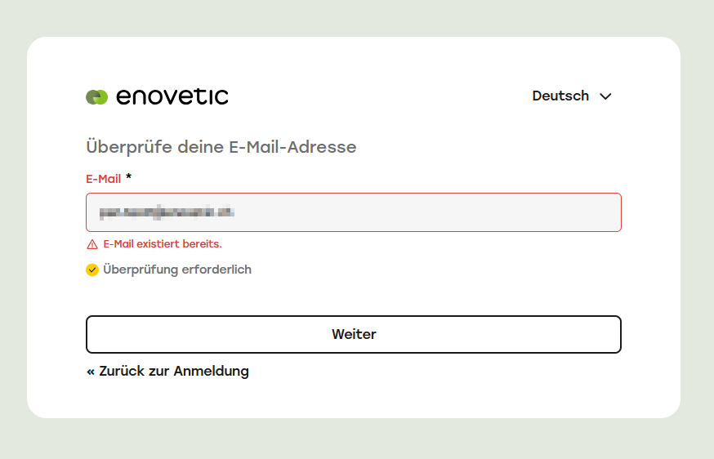This screenshot has height=459, width=714.
Task: Click the red warning triangle icon
Action: [92, 244]
